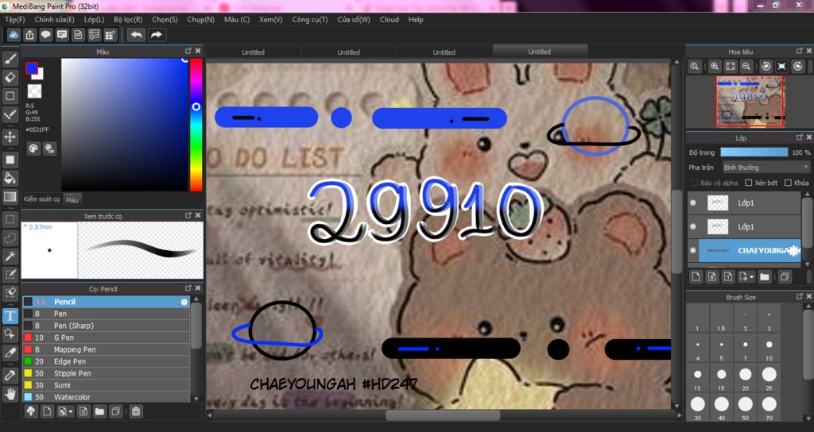Screen dimensions: 814x432
Task: Zoom out using navigator magnifier minus
Action: [746, 66]
